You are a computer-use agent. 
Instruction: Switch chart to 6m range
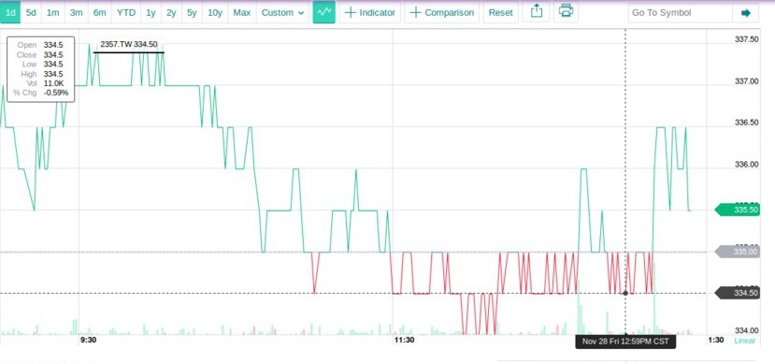tap(100, 12)
